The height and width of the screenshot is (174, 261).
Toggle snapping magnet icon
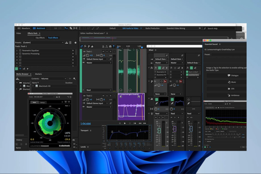tap(110, 47)
